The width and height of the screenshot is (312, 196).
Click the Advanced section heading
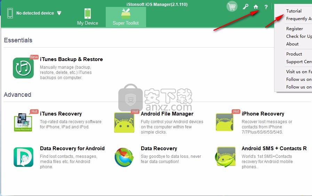click(x=17, y=95)
